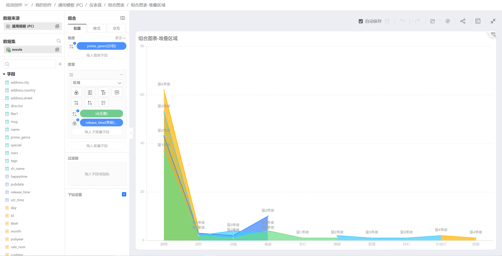Click the color marks icon under 区域
The image size is (502, 256).
(76, 92)
